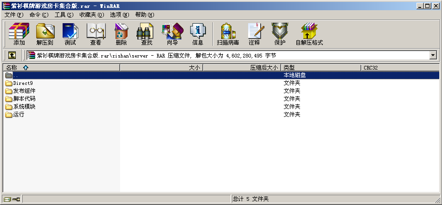
Task: Go up one folder level button
Action: click(x=12, y=55)
